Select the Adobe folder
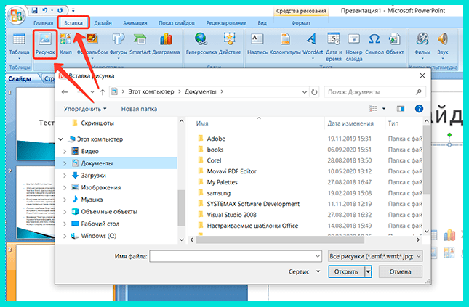This screenshot has height=307, width=469. 216,139
